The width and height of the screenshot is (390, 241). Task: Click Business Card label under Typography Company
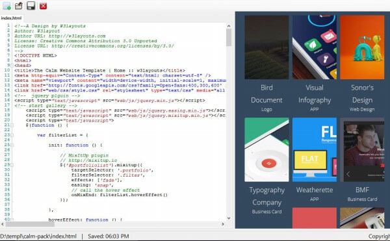pyautogui.click(x=266, y=212)
